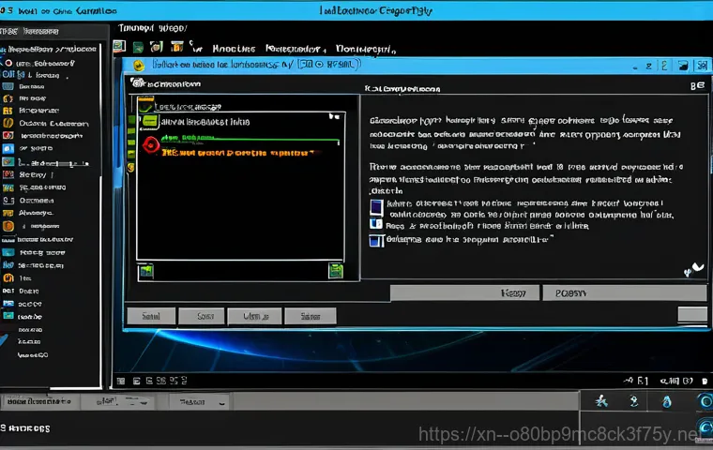The width and height of the screenshot is (713, 450).
Task: Toggle the first blue checkbox in the right pane
Action: pos(375,207)
